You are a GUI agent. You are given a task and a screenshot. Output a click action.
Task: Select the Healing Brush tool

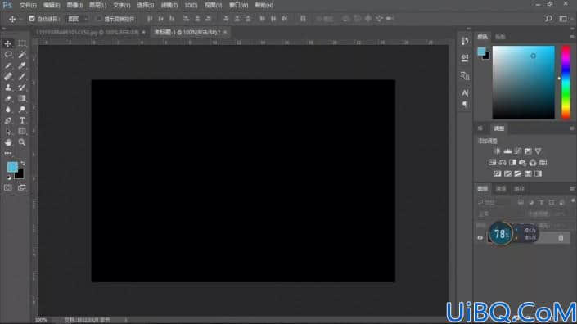tap(7, 76)
